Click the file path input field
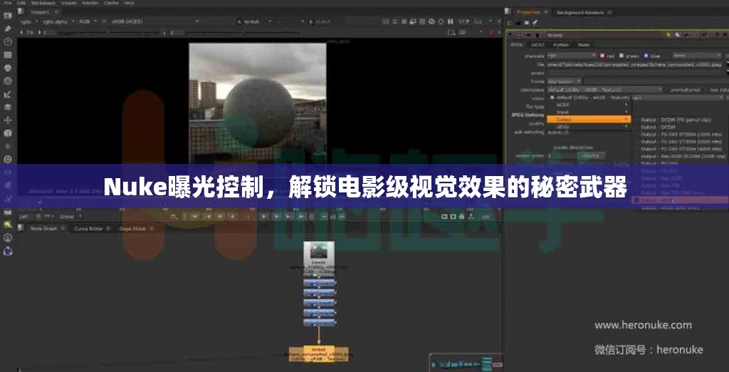 (635, 65)
